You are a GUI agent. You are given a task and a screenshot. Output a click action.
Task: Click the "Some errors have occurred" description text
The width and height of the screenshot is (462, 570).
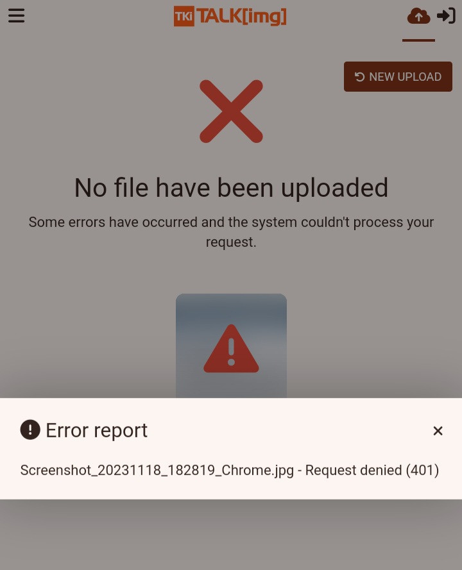(x=231, y=232)
